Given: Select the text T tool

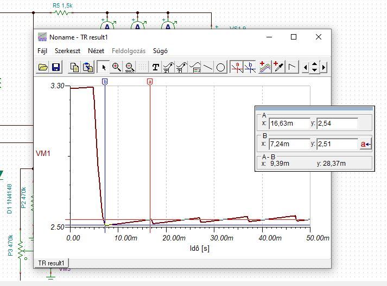Looking at the screenshot, I should tap(155, 67).
